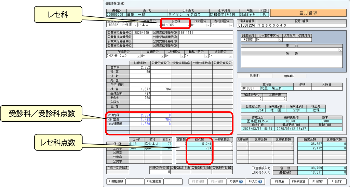Click the F12:終了 button
Screen dimensions: 350x187
pos(337,182)
